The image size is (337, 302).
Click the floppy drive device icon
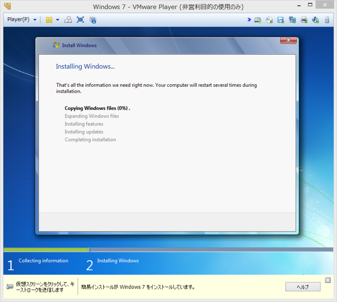281,20
